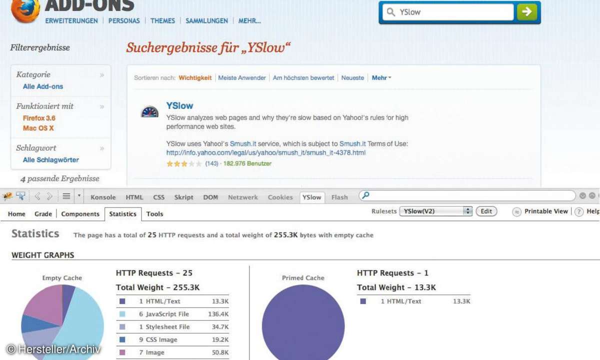This screenshot has height=360, width=600.
Task: Click the Help question mark icon
Action: [x=579, y=211]
